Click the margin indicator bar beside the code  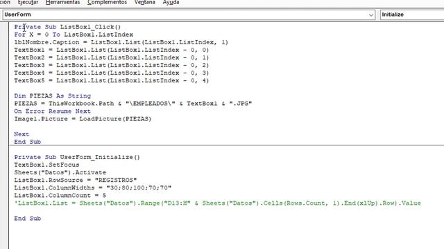(x=4, y=136)
